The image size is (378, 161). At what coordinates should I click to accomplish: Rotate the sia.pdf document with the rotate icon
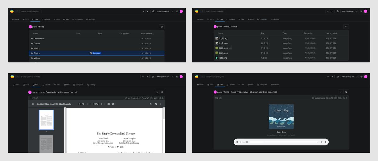[113, 104]
